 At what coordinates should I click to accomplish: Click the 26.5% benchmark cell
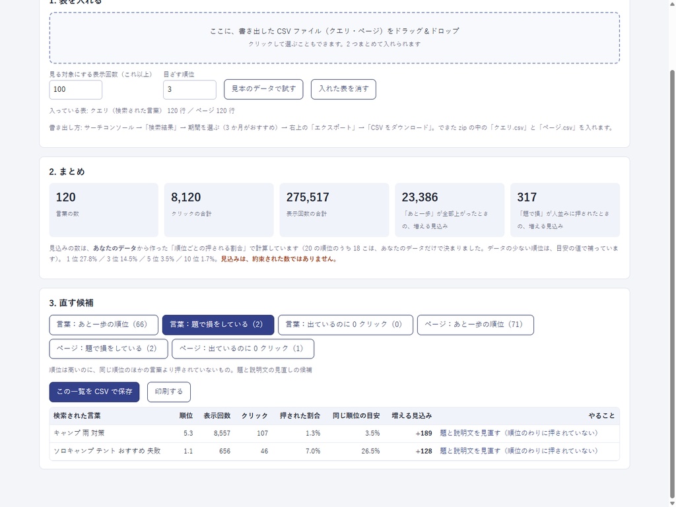tap(371, 452)
